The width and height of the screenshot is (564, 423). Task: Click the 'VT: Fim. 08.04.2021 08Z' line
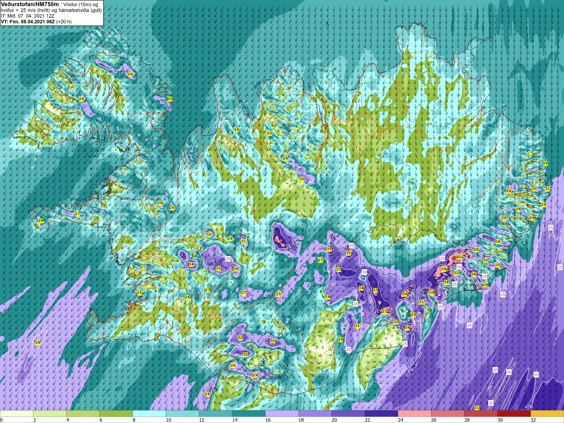pyautogui.click(x=28, y=21)
